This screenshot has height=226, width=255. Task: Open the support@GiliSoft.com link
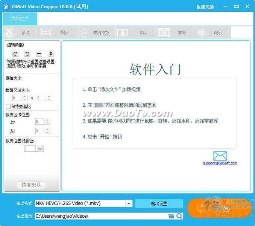click(x=220, y=163)
